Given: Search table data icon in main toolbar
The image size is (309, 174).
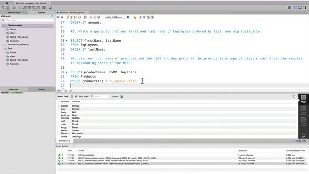Looking at the screenshot, I should (44, 8).
